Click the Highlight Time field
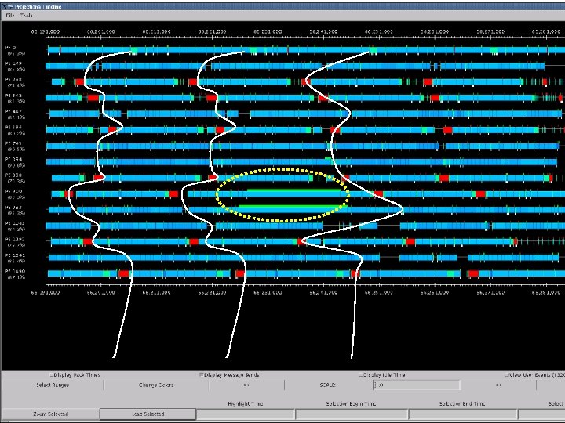 pos(246,414)
